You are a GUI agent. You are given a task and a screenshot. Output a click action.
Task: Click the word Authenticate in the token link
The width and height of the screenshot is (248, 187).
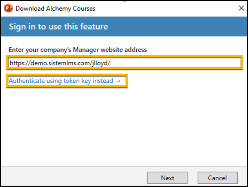pyautogui.click(x=24, y=81)
